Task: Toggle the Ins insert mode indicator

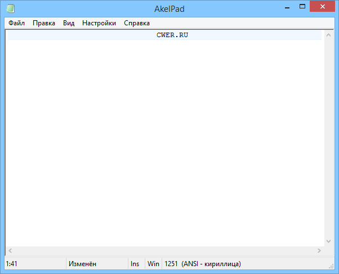Action: coord(135,263)
